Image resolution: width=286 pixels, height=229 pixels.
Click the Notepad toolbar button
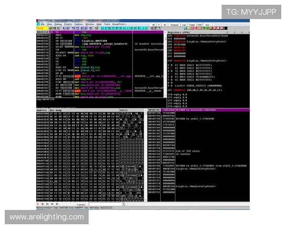174,24
